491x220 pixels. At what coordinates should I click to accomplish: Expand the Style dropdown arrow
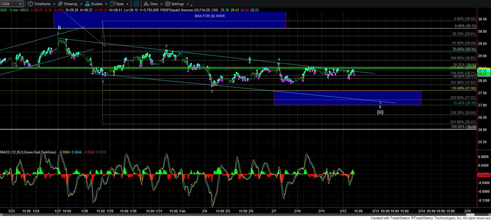[127, 4]
